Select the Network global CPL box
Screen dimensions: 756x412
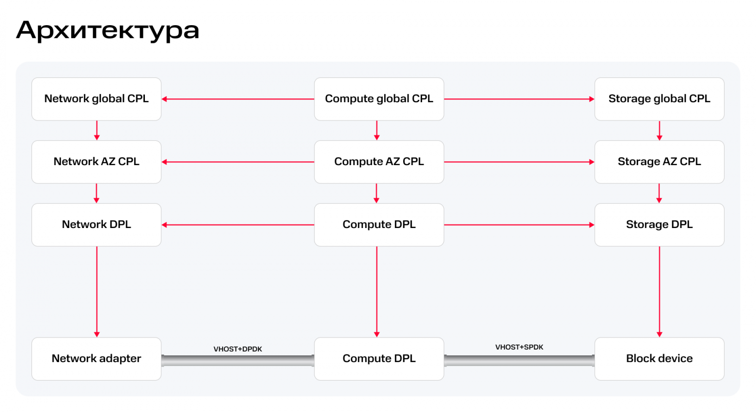click(x=96, y=99)
